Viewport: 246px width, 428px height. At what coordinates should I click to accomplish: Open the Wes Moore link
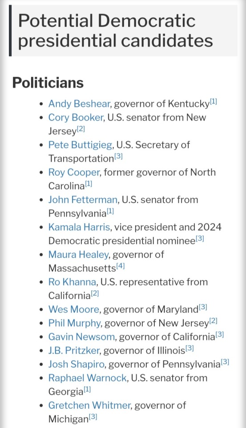pos(74,309)
